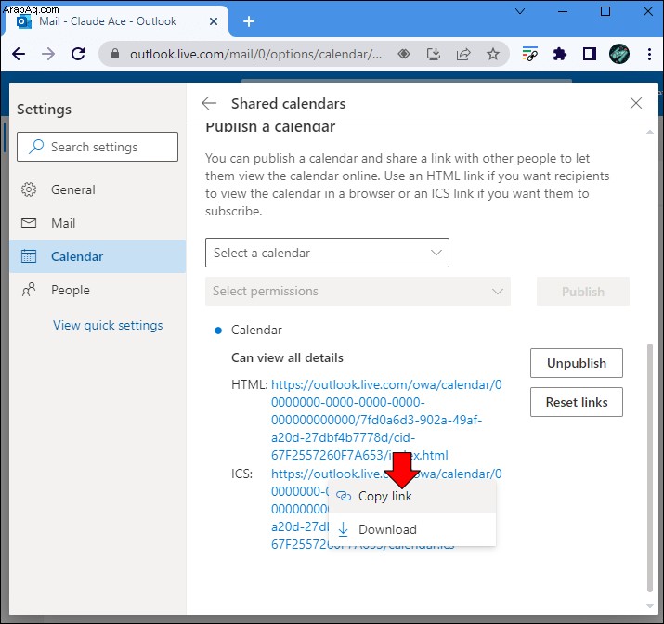Choose Copy link from the popup menu
664x624 pixels.
412,496
